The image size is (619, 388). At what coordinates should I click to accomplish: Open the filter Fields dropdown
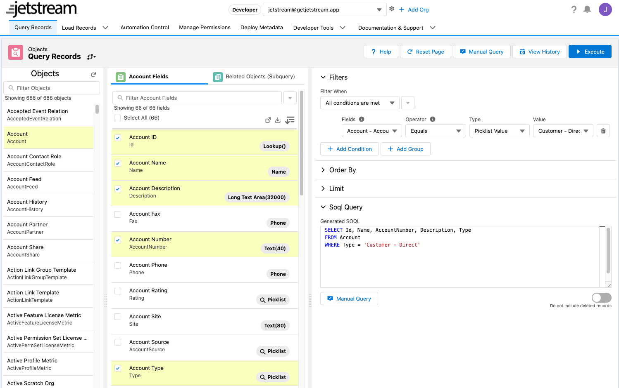point(371,131)
